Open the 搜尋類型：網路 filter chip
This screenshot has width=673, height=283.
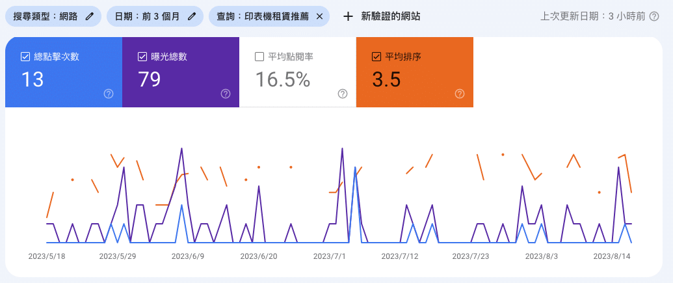pos(53,16)
